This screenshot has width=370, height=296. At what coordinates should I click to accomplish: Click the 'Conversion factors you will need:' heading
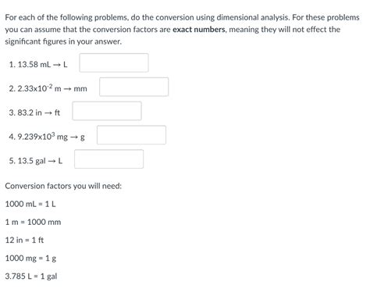point(63,186)
